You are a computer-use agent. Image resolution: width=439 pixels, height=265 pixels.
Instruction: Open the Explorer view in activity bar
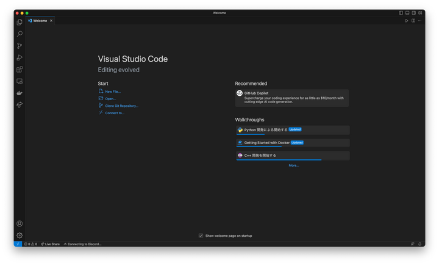tap(20, 22)
